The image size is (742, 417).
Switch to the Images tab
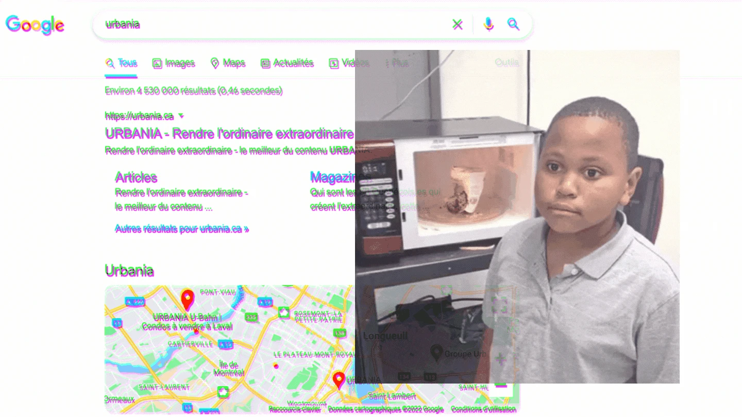tap(174, 63)
